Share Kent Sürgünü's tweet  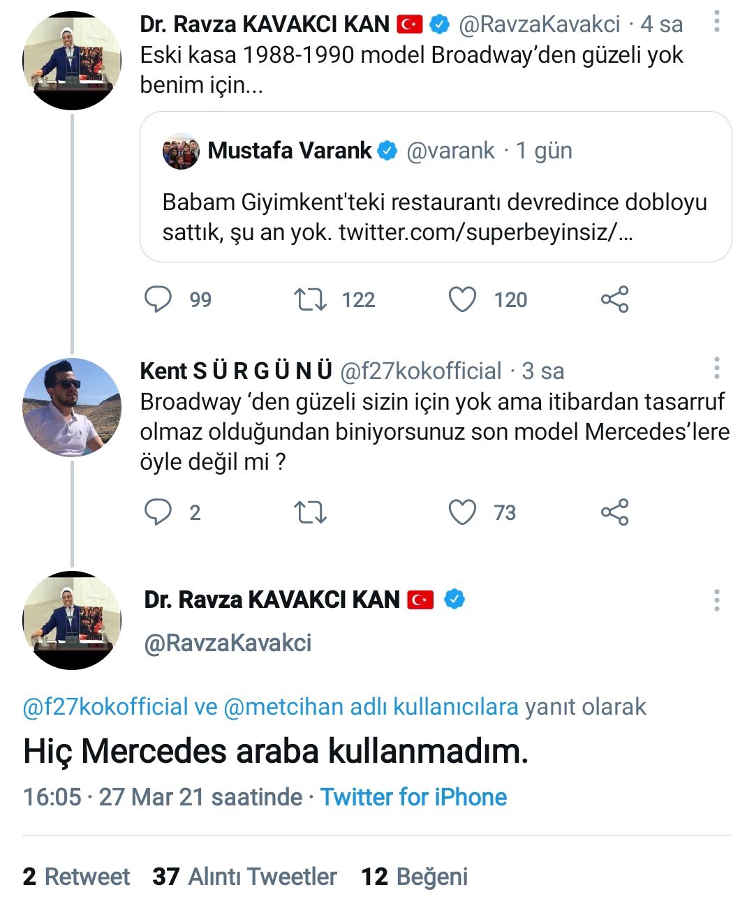[614, 512]
